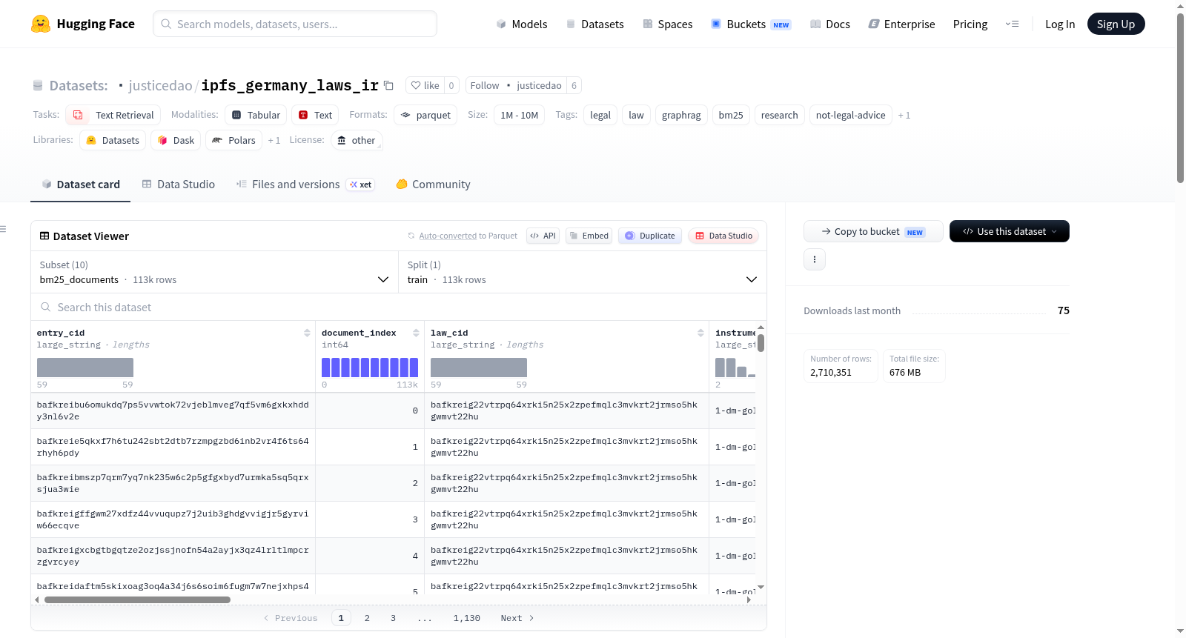1186x638 pixels.
Task: Click the entry_cid lengths histogram bar
Action: (x=85, y=368)
